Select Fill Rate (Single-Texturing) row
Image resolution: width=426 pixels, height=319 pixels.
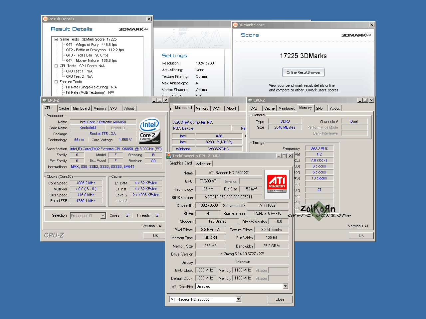click(92, 87)
